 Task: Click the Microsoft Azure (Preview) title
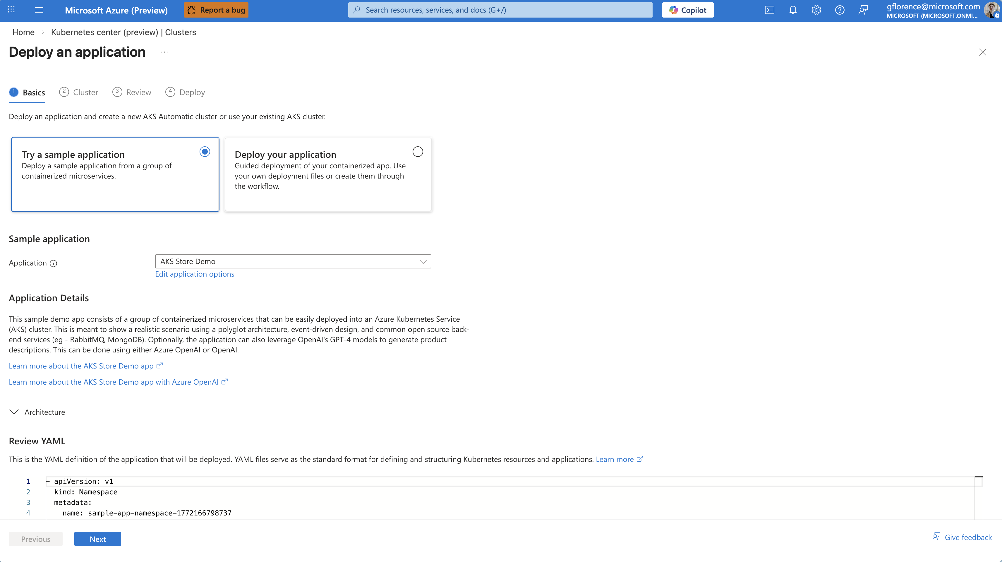(x=116, y=10)
